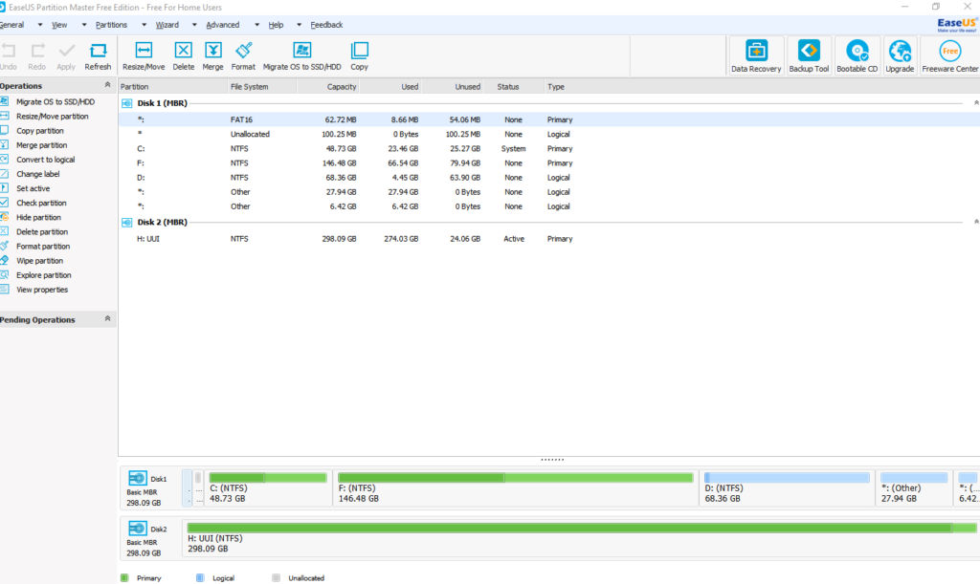Click the F: (NTFS) block in disk map
980x584 pixels.
(515, 487)
